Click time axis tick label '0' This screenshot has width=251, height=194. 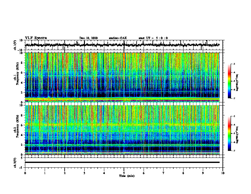pos(25,173)
